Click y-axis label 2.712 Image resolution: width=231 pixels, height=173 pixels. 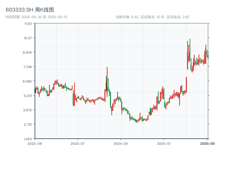(28, 125)
